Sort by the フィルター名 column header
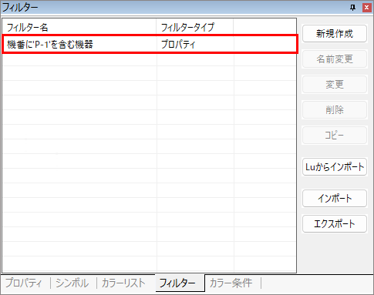This screenshot has height=295, width=374. click(79, 27)
